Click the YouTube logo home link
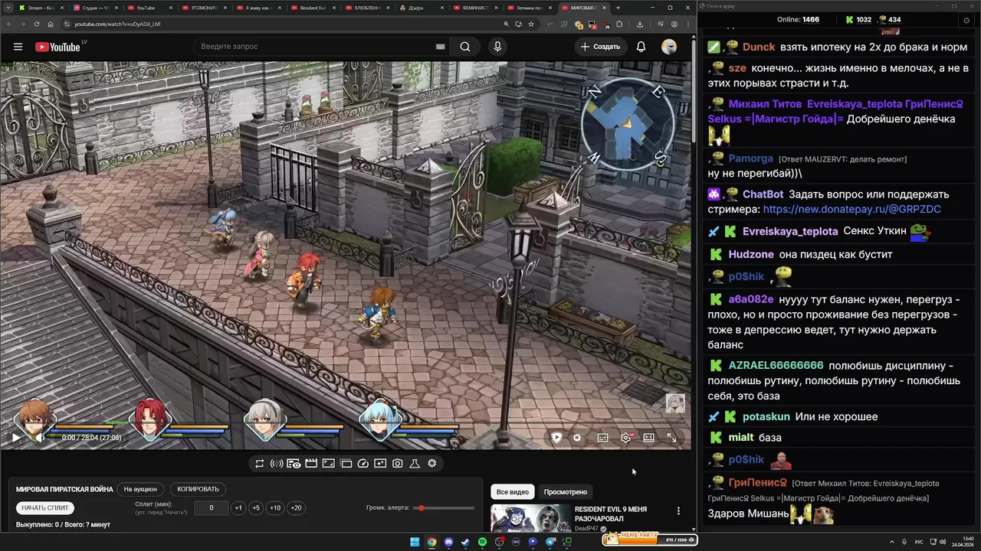 pyautogui.click(x=59, y=47)
